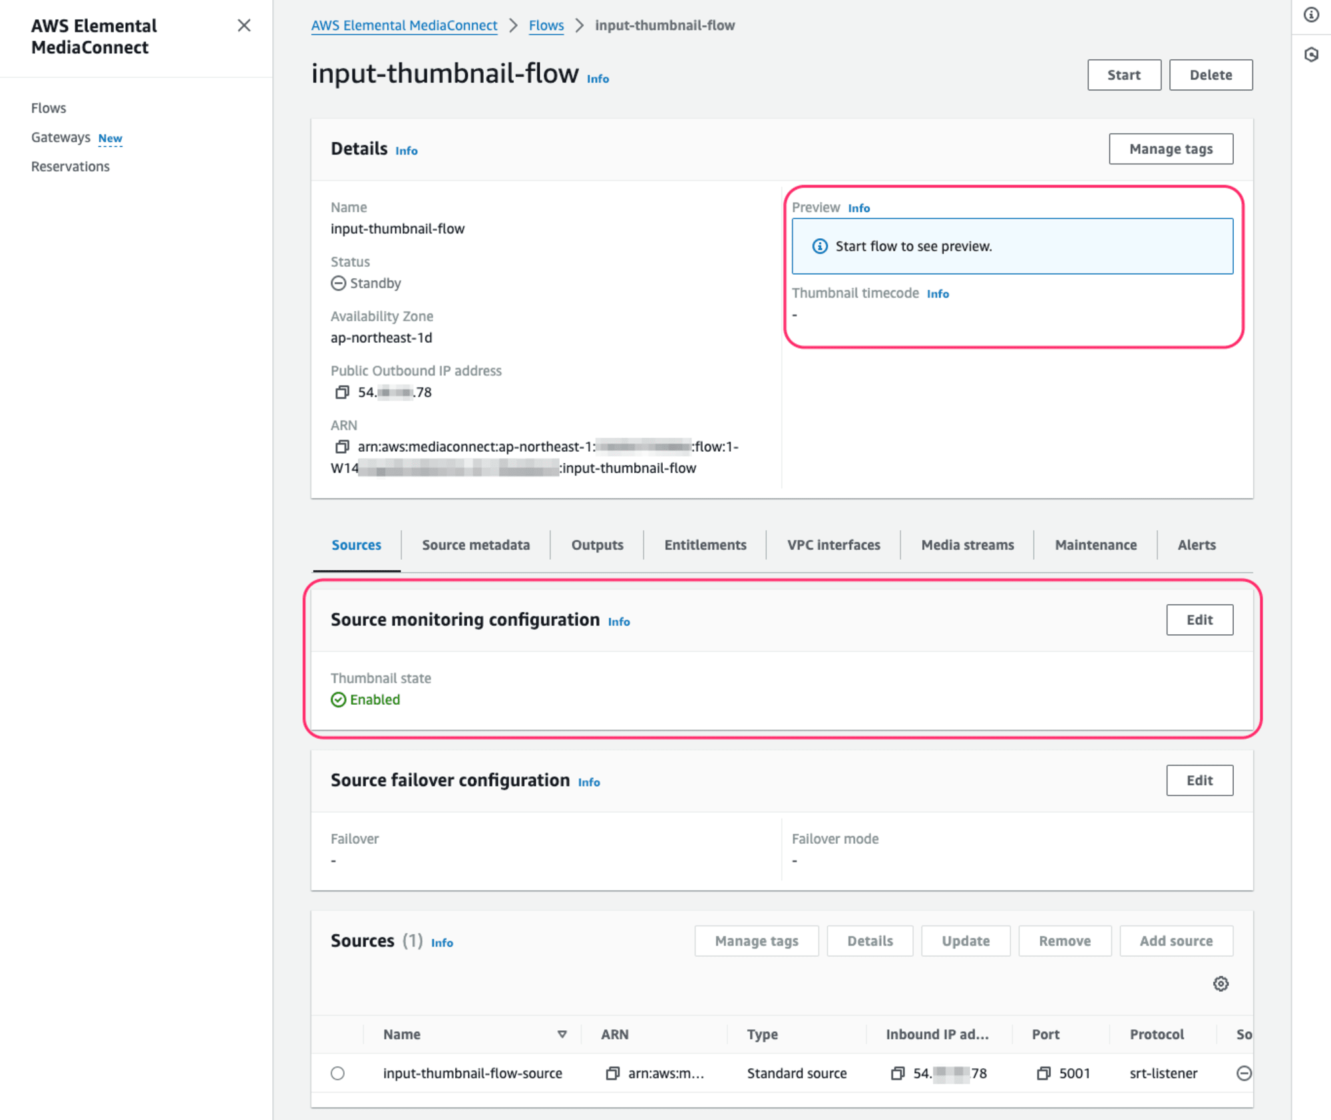
Task: Copy the Public Outbound IP address
Action: pyautogui.click(x=342, y=392)
